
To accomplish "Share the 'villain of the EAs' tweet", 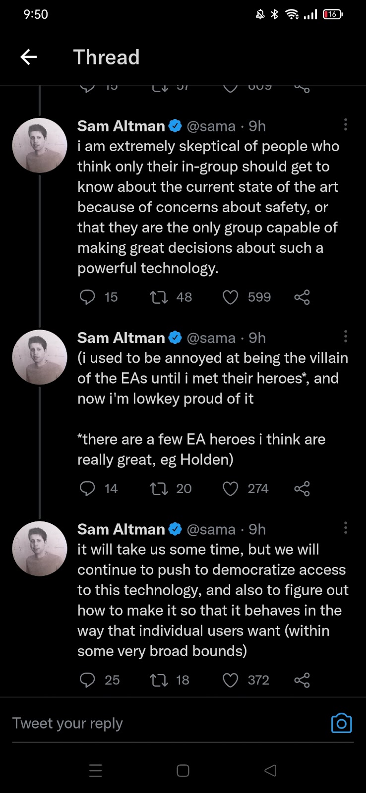I will coord(302,489).
